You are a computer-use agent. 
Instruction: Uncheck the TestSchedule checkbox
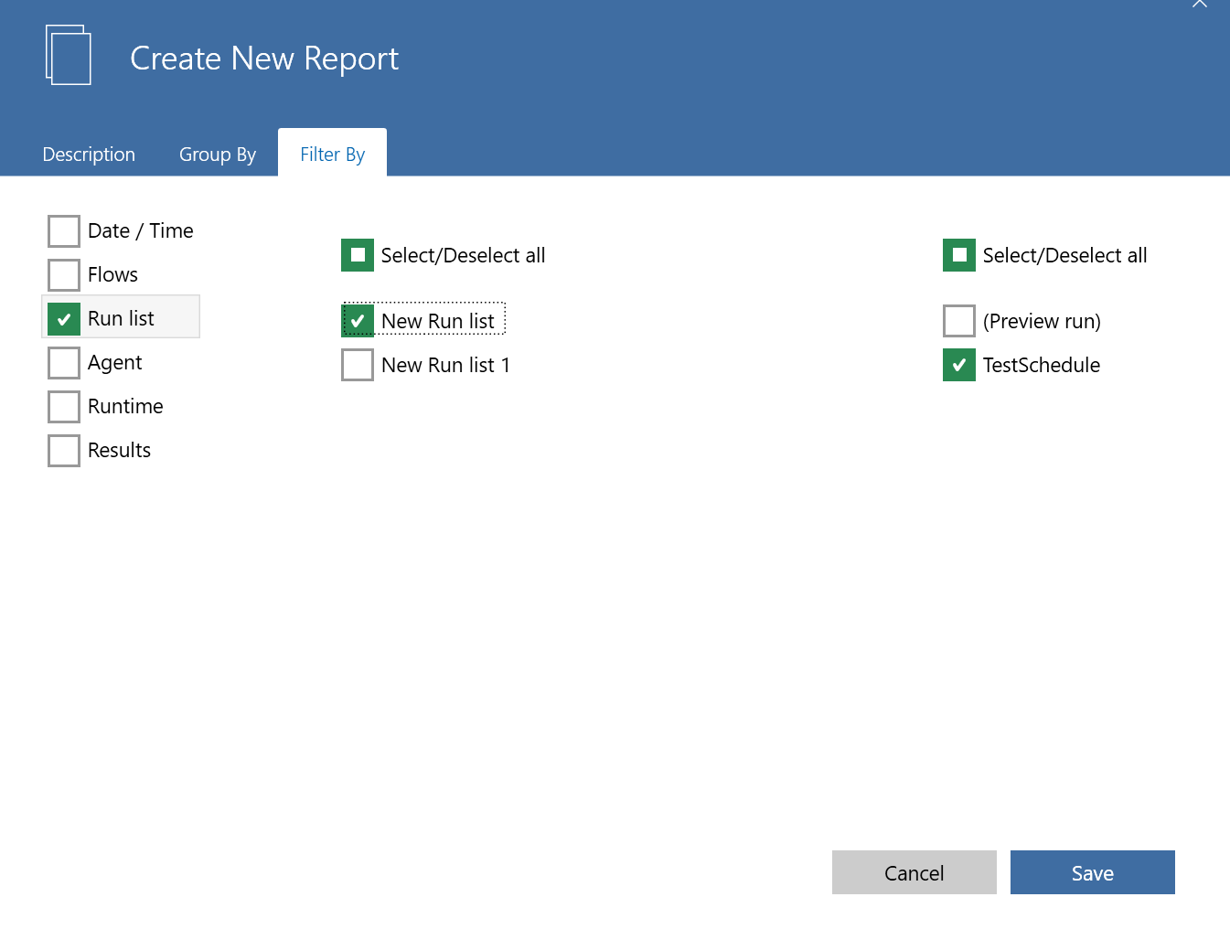[x=958, y=365]
